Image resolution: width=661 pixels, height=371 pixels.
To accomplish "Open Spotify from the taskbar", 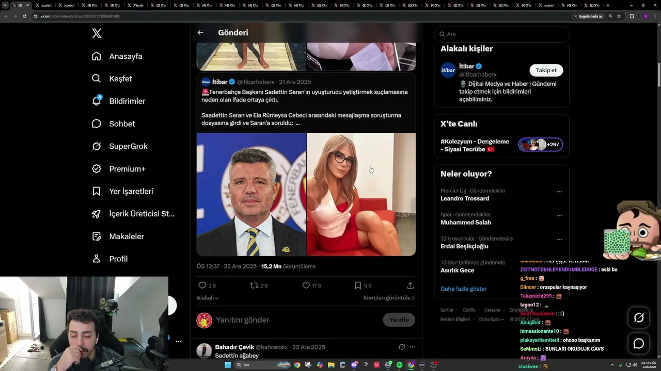I will [x=400, y=365].
